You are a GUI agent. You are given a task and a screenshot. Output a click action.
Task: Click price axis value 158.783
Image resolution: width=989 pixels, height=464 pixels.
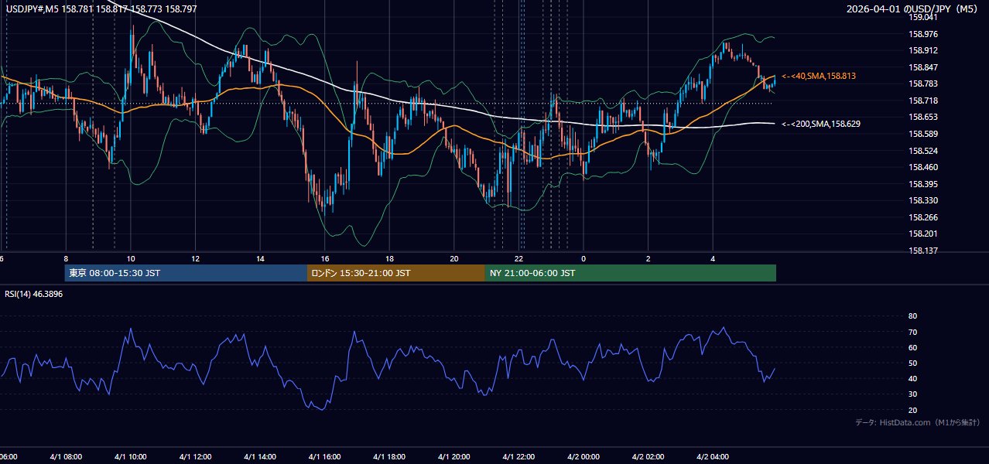pos(923,84)
